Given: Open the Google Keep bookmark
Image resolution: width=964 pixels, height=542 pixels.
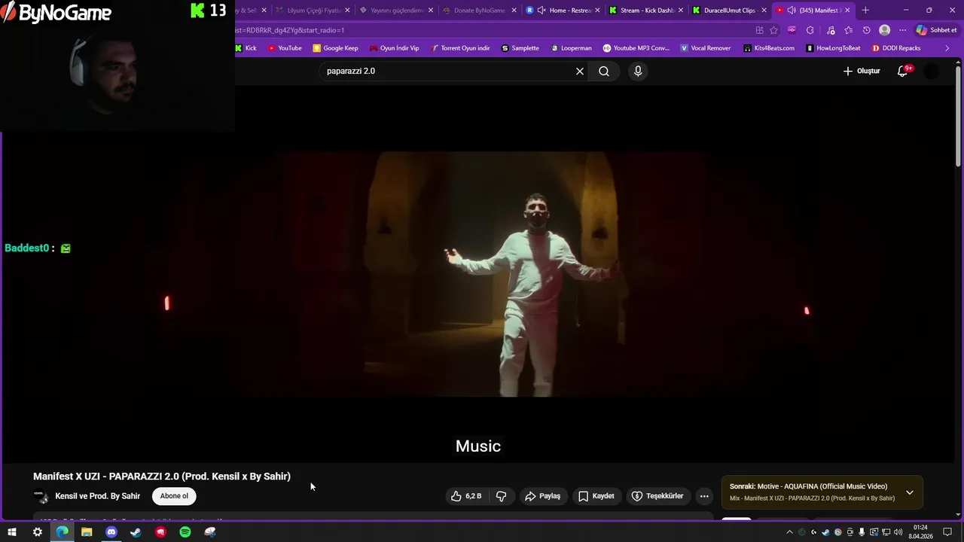Looking at the screenshot, I should click(x=335, y=48).
